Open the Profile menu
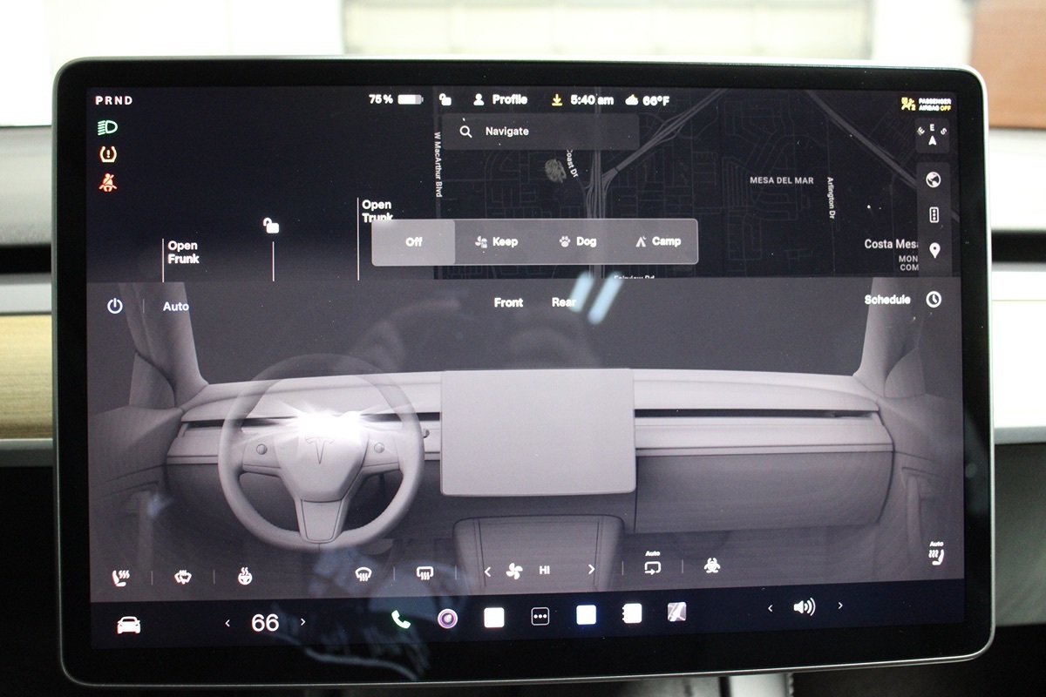The width and height of the screenshot is (1046, 697). tap(500, 100)
